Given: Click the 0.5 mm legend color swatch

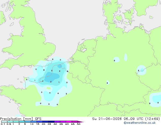Looking at the screenshot, I should click(10, 122).
